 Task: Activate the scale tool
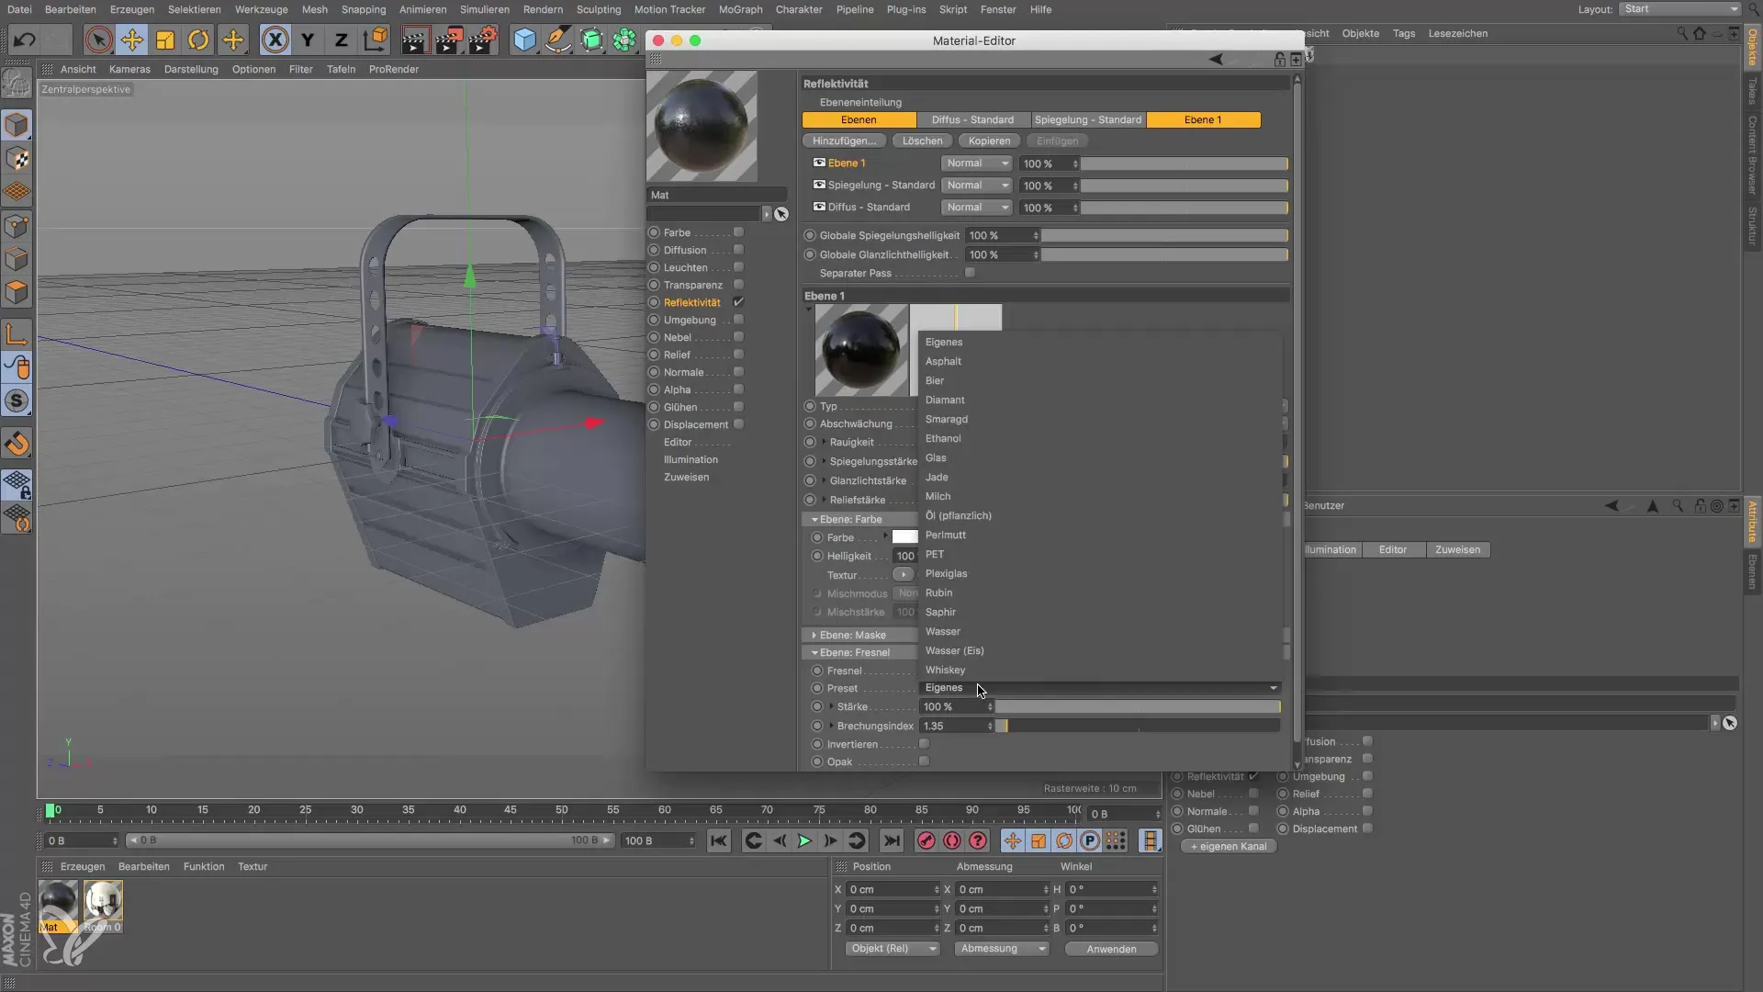(x=165, y=40)
